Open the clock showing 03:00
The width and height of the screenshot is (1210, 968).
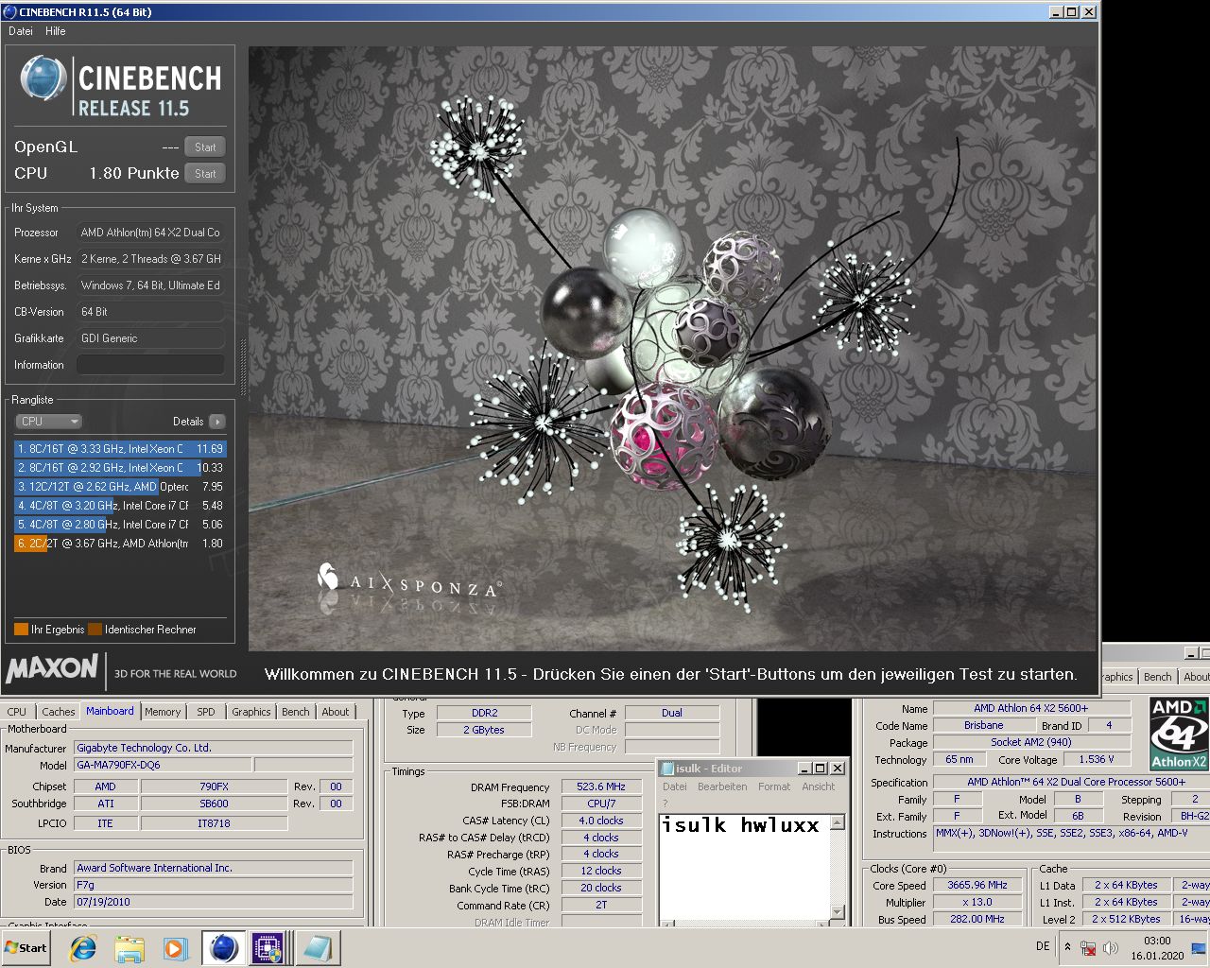pos(1157,947)
